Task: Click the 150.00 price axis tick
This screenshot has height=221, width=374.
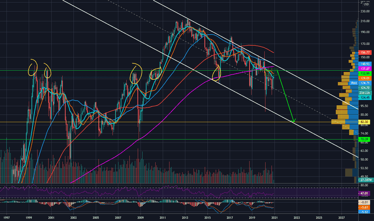Action: (x=365, y=57)
